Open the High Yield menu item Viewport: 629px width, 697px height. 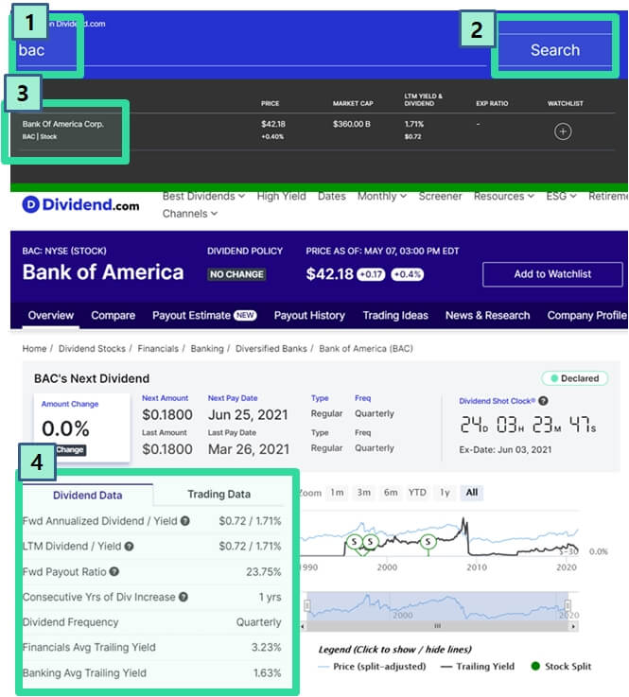coord(281,196)
